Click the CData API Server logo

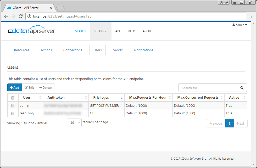(x=31, y=31)
